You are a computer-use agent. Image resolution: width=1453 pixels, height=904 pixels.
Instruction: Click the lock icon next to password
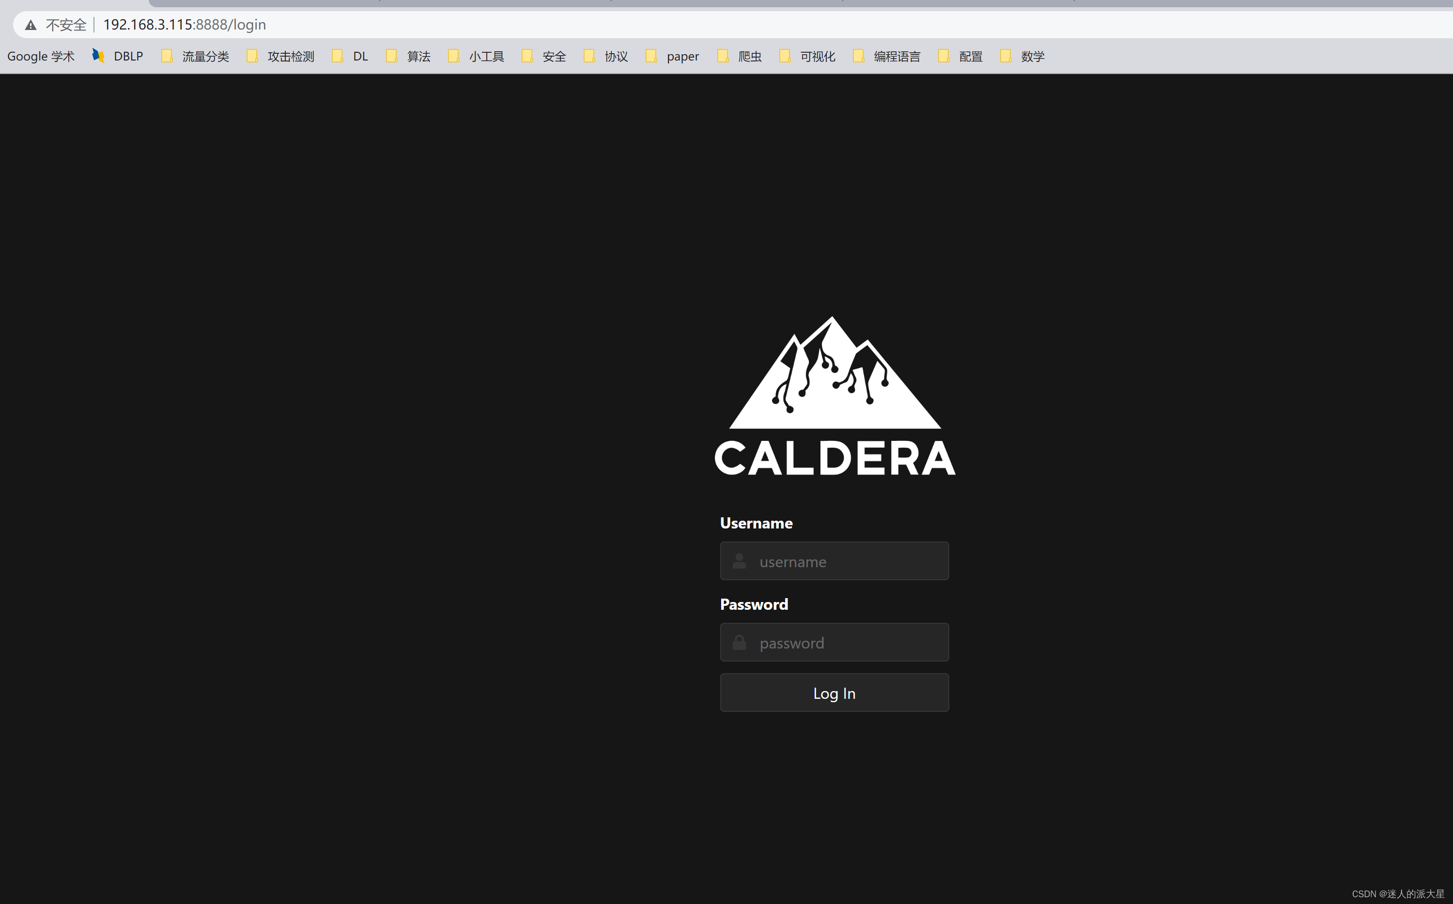click(739, 643)
